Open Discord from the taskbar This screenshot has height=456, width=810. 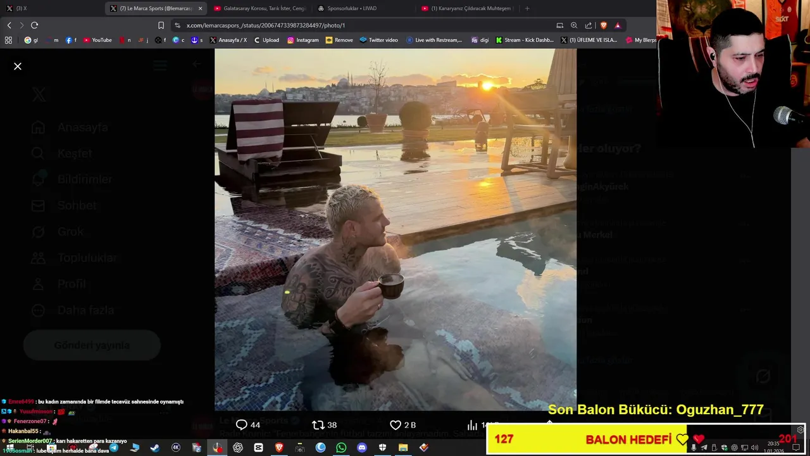[x=361, y=448]
